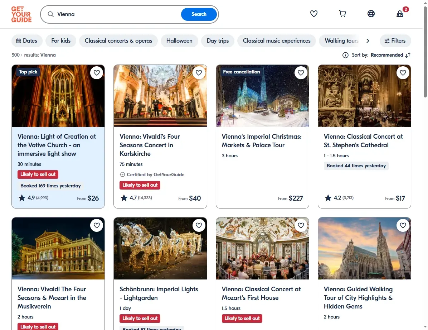Open Light of Creation at Votive Church

(57, 145)
